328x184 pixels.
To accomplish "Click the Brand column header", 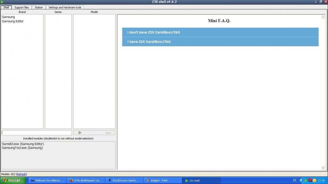I will (x=22, y=12).
